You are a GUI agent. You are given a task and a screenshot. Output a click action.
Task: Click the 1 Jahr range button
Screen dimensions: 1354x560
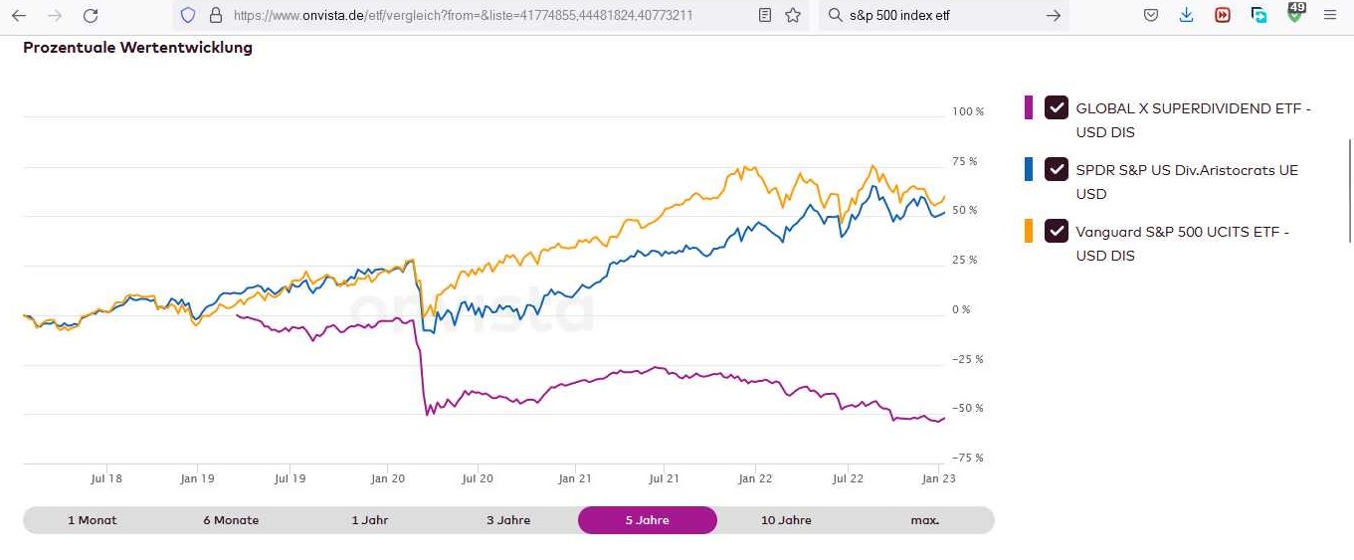(370, 520)
